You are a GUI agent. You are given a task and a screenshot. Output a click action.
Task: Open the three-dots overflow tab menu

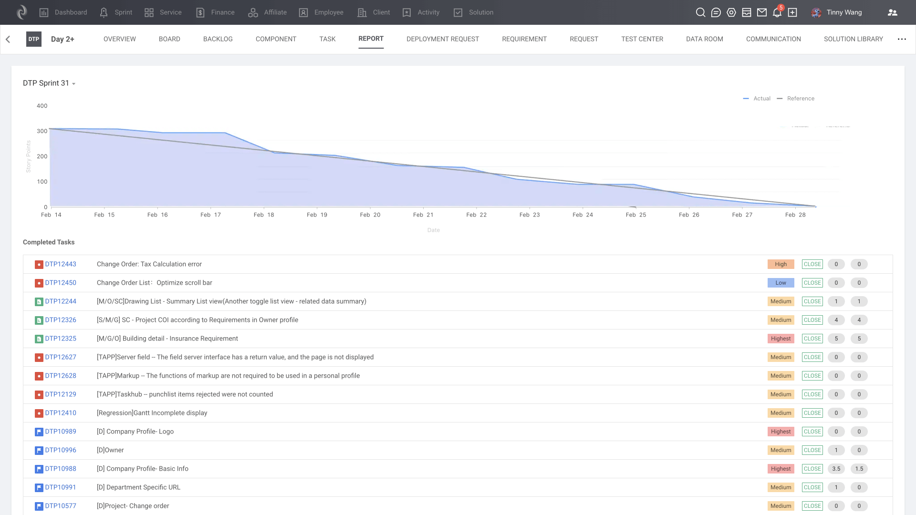[902, 39]
